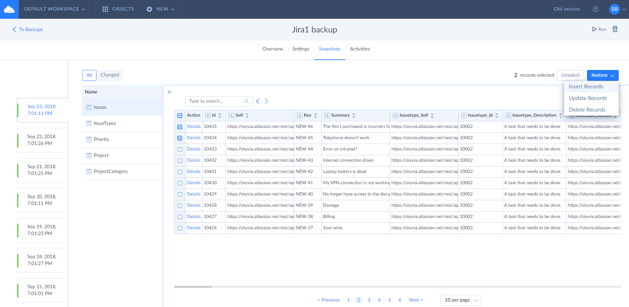
Task: Check the row 10428 checkbox
Action: (180, 206)
